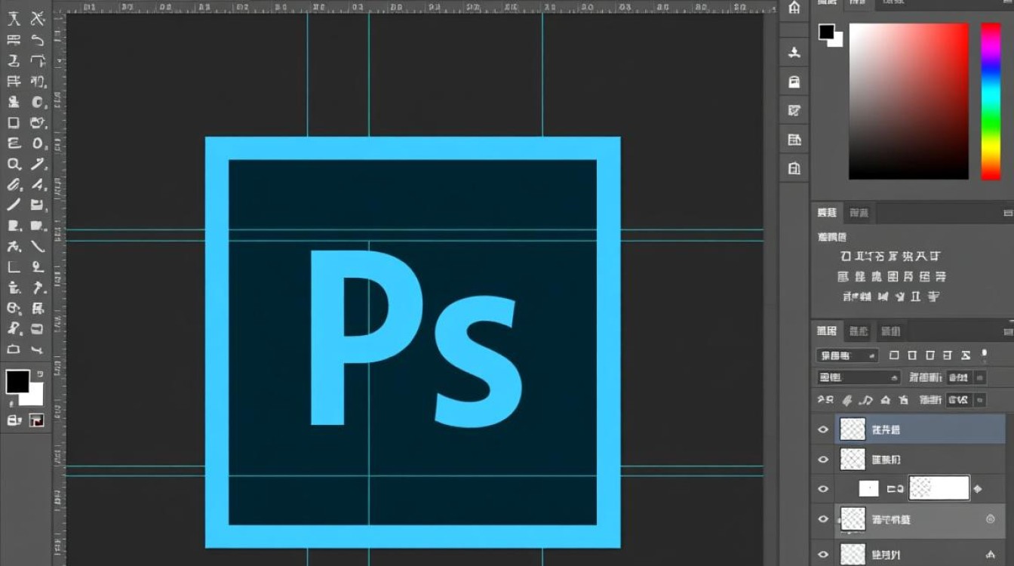Viewport: 1014px width, 566px height.
Task: Click link icon between thumbnail and mask
Action: [896, 489]
